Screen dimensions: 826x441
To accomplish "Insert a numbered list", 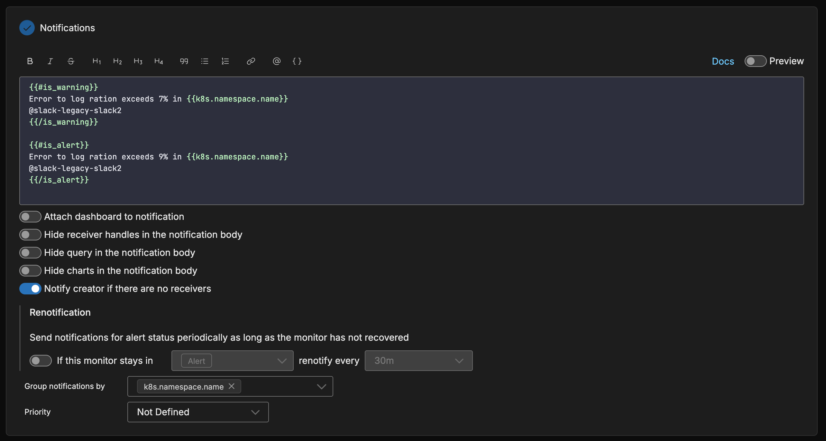I will click(x=225, y=61).
